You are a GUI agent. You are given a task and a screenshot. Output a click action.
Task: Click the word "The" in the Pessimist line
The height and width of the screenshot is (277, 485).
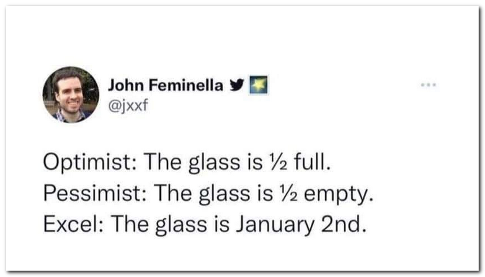[x=169, y=195]
